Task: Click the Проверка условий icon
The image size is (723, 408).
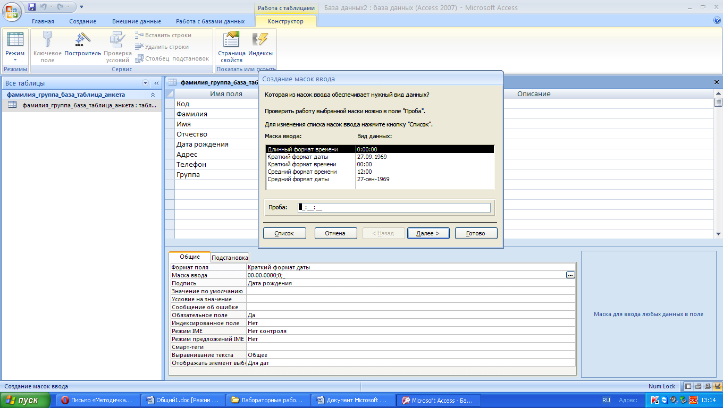Action: pos(117,39)
